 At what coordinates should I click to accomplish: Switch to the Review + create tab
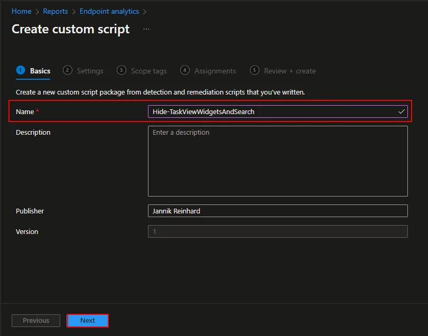tap(283, 71)
